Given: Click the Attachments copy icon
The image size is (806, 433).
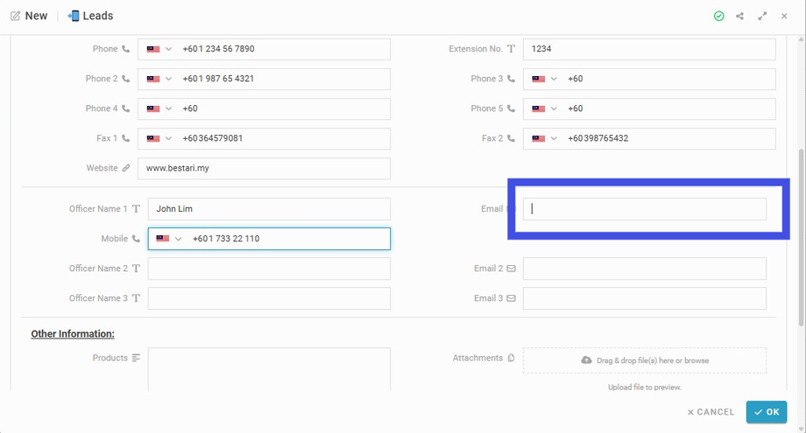Looking at the screenshot, I should click(x=512, y=358).
